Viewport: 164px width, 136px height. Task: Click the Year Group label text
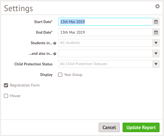pos(73,75)
